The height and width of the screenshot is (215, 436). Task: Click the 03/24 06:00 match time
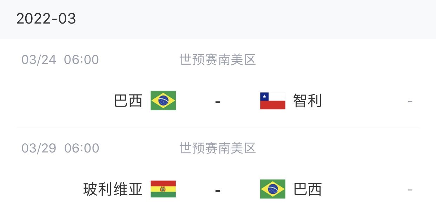(x=60, y=60)
